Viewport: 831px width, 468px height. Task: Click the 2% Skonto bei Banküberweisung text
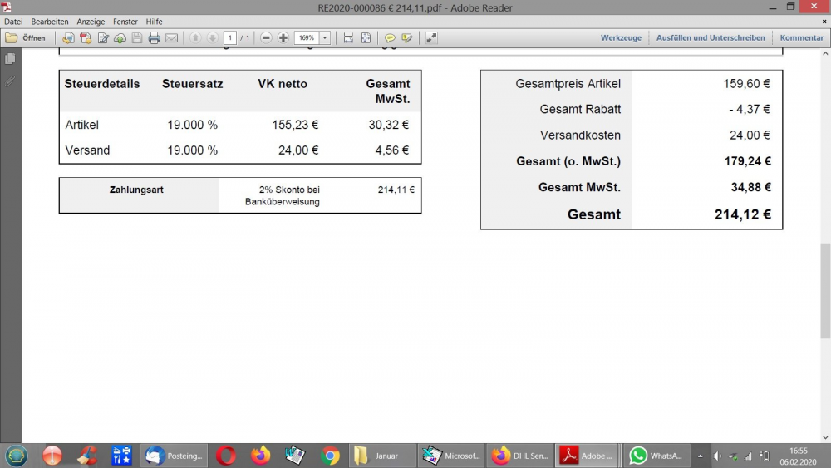tap(283, 195)
